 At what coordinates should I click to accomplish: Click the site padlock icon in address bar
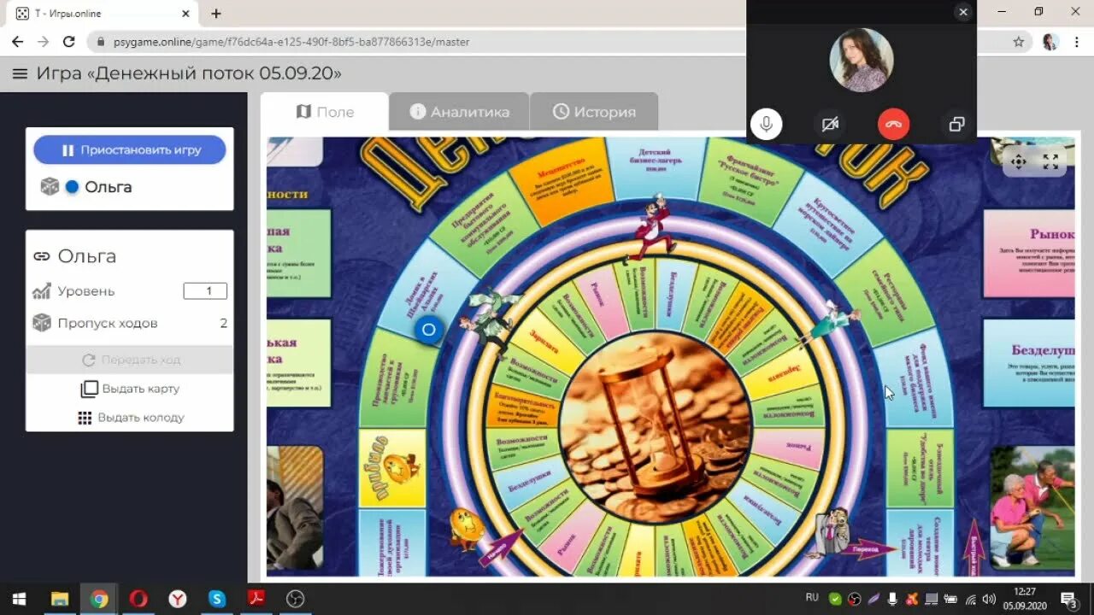pyautogui.click(x=101, y=41)
